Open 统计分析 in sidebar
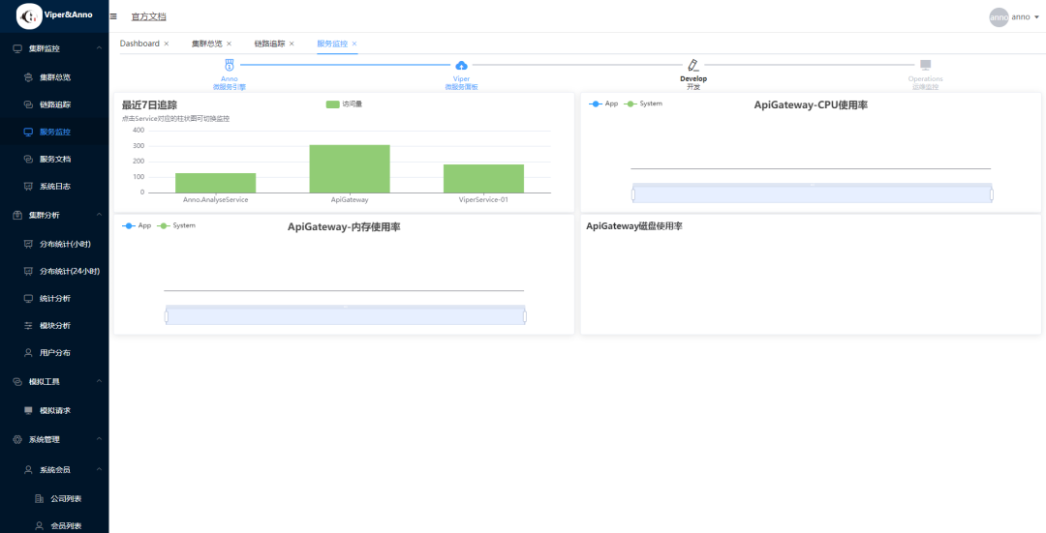 pos(54,299)
